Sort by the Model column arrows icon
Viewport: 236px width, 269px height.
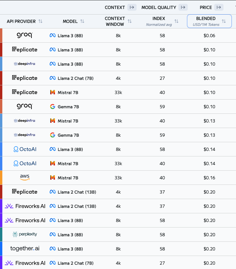pos(82,21)
